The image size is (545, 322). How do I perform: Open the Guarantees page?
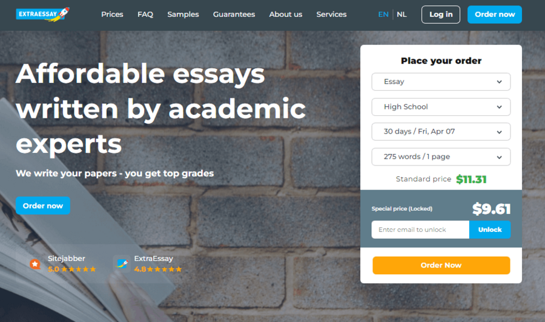click(234, 14)
